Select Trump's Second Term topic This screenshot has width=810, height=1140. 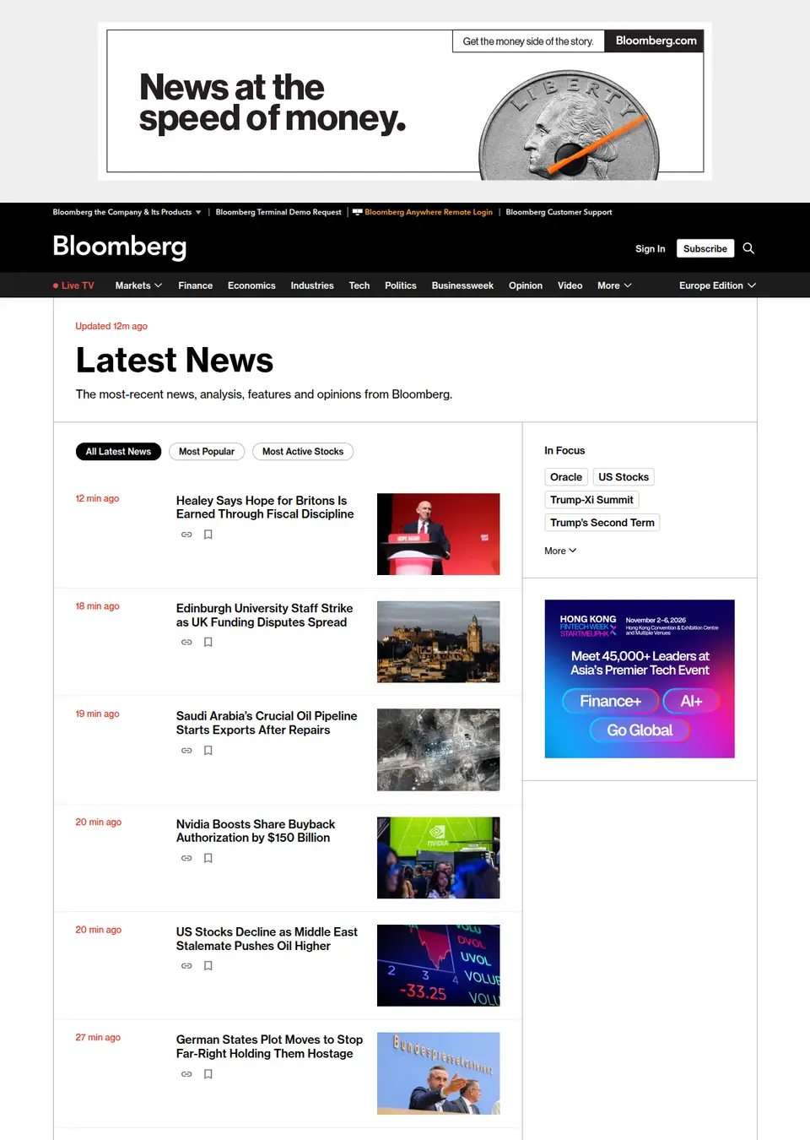coord(602,523)
